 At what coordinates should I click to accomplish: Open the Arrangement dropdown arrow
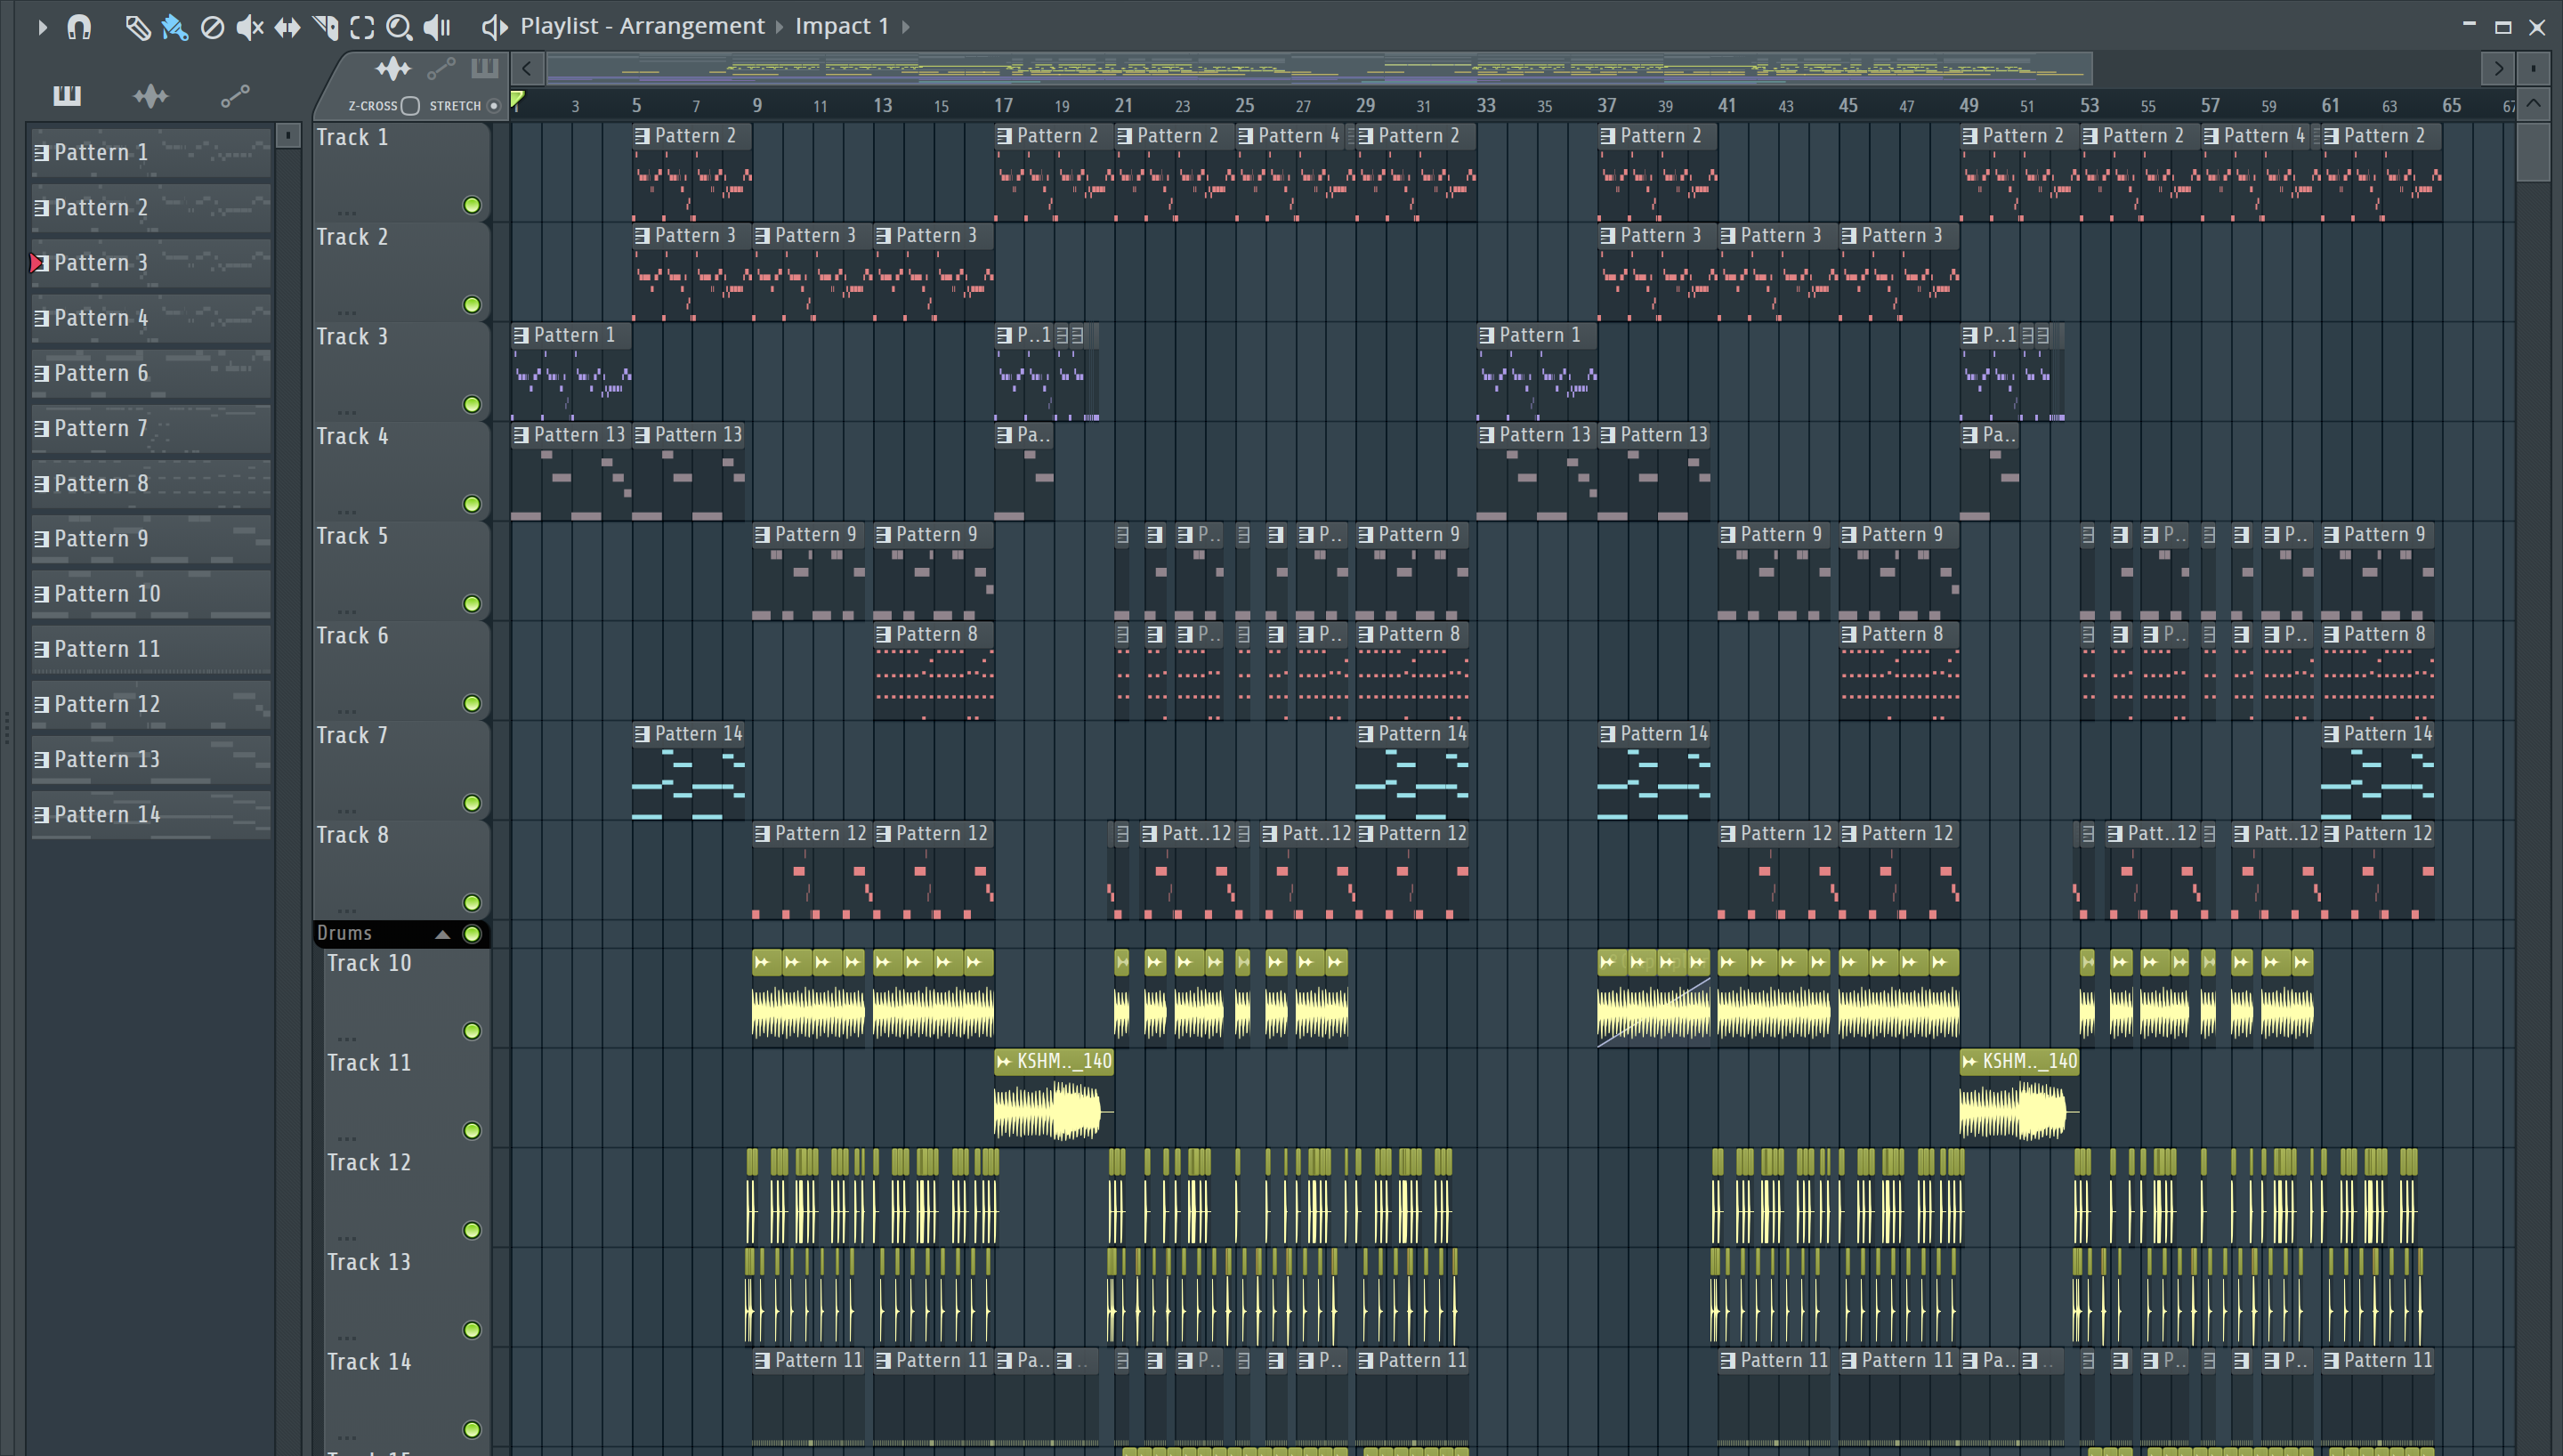(780, 27)
